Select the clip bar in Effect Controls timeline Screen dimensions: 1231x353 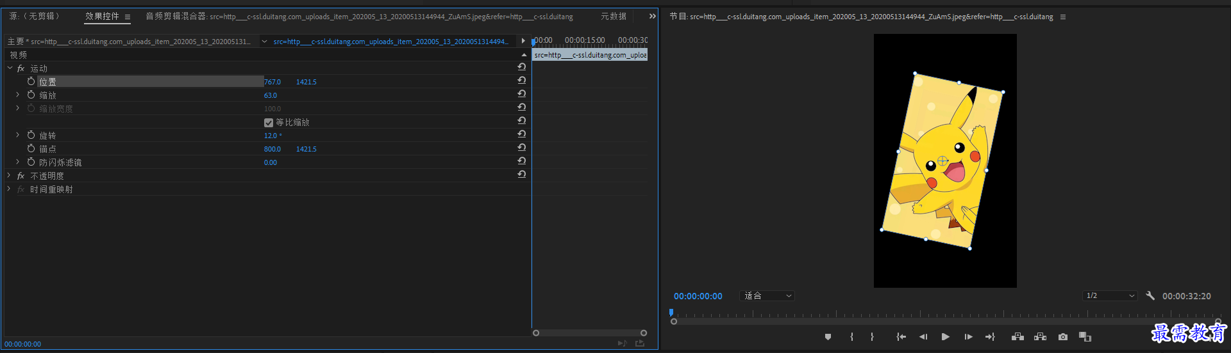tap(590, 55)
